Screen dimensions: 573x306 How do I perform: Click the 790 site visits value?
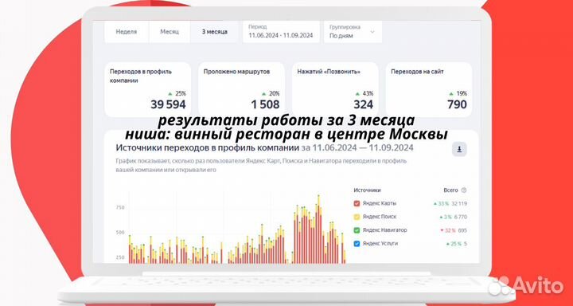click(457, 104)
